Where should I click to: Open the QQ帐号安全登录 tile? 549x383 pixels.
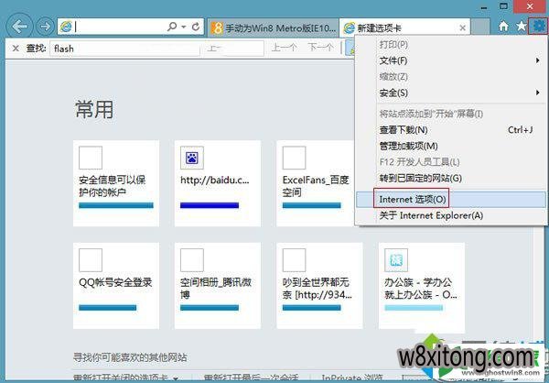click(116, 279)
